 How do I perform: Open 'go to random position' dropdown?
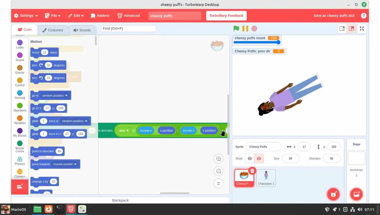[x=55, y=95]
